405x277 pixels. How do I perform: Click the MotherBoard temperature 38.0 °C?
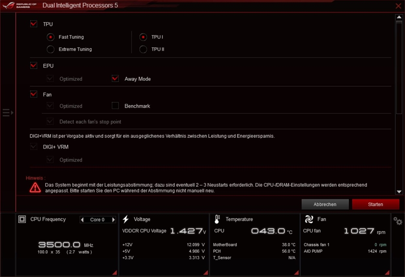tap(288, 245)
